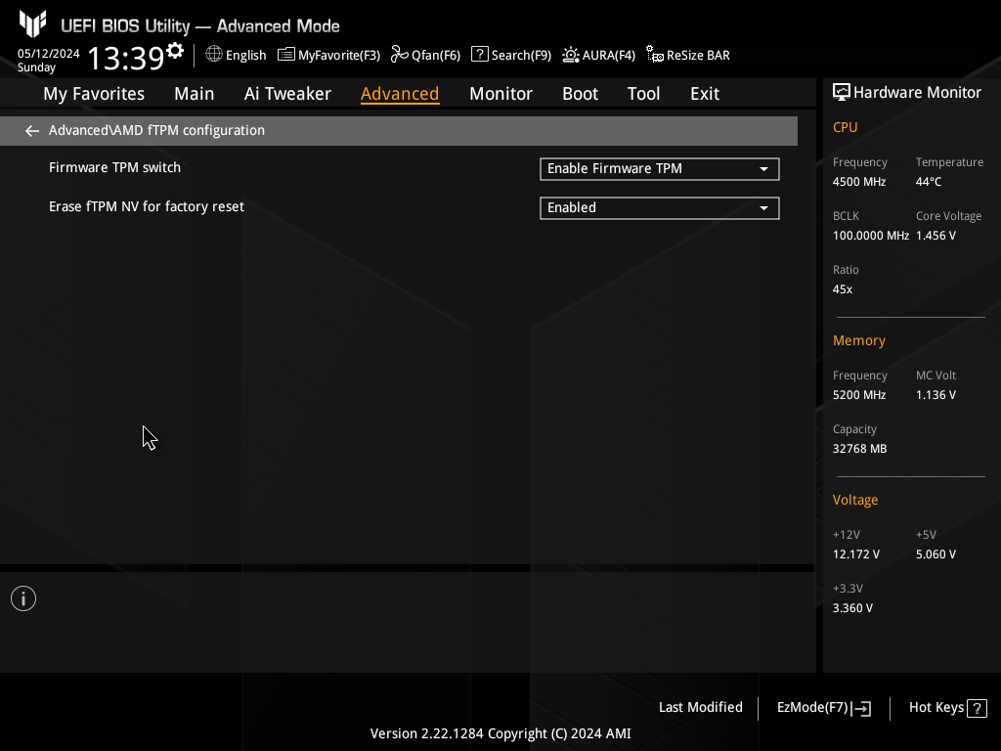Screen dimensions: 1001x751
Task: Click memory frequency value 5200 MHz
Action: [x=858, y=395]
